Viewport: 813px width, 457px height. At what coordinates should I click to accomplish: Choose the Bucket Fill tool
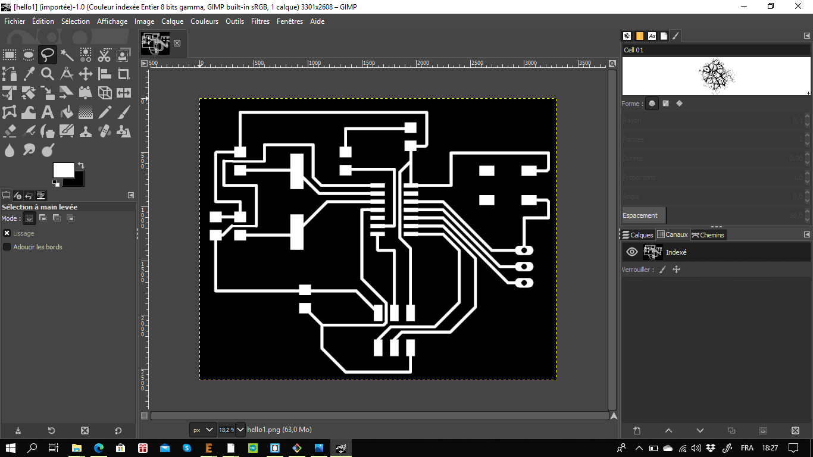pyautogui.click(x=67, y=112)
